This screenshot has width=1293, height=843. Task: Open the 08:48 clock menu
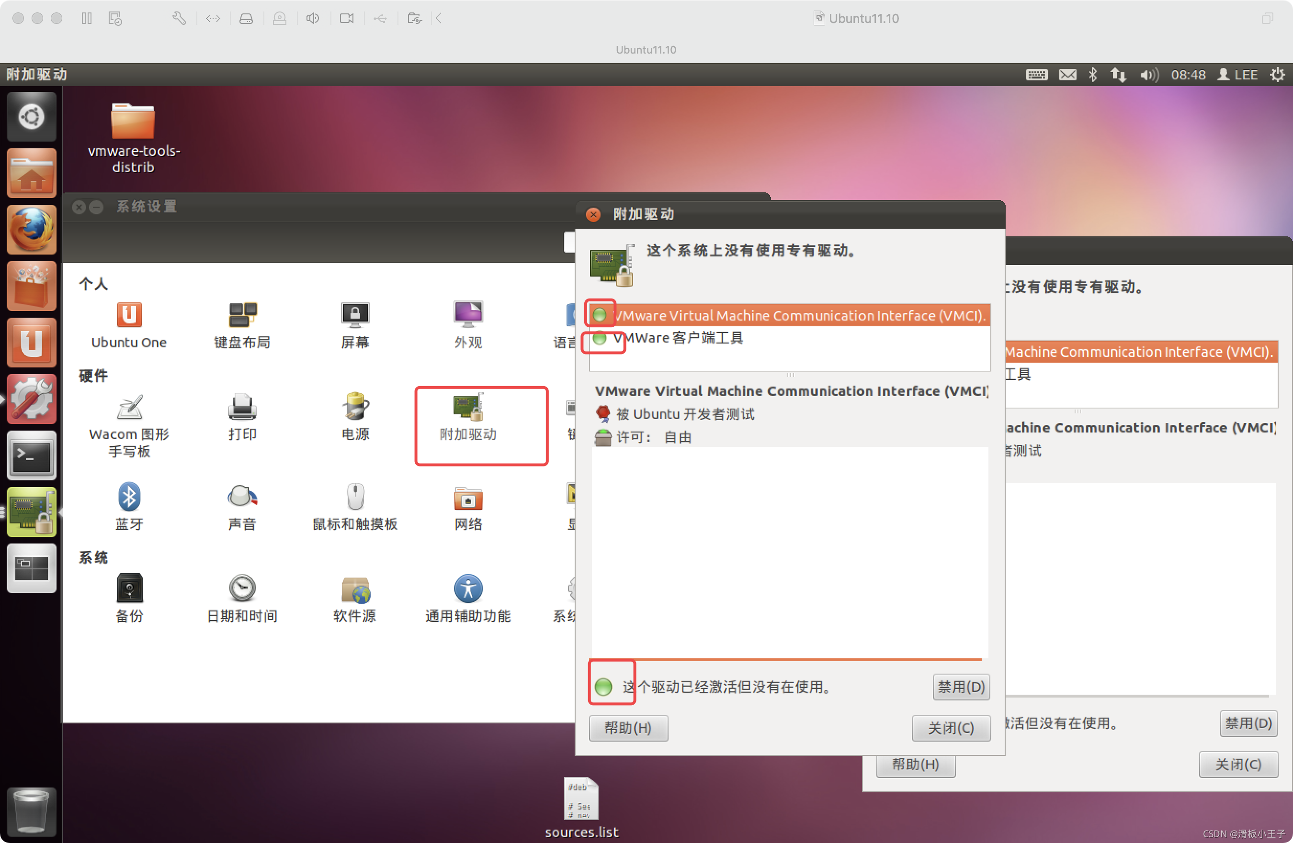(1188, 74)
